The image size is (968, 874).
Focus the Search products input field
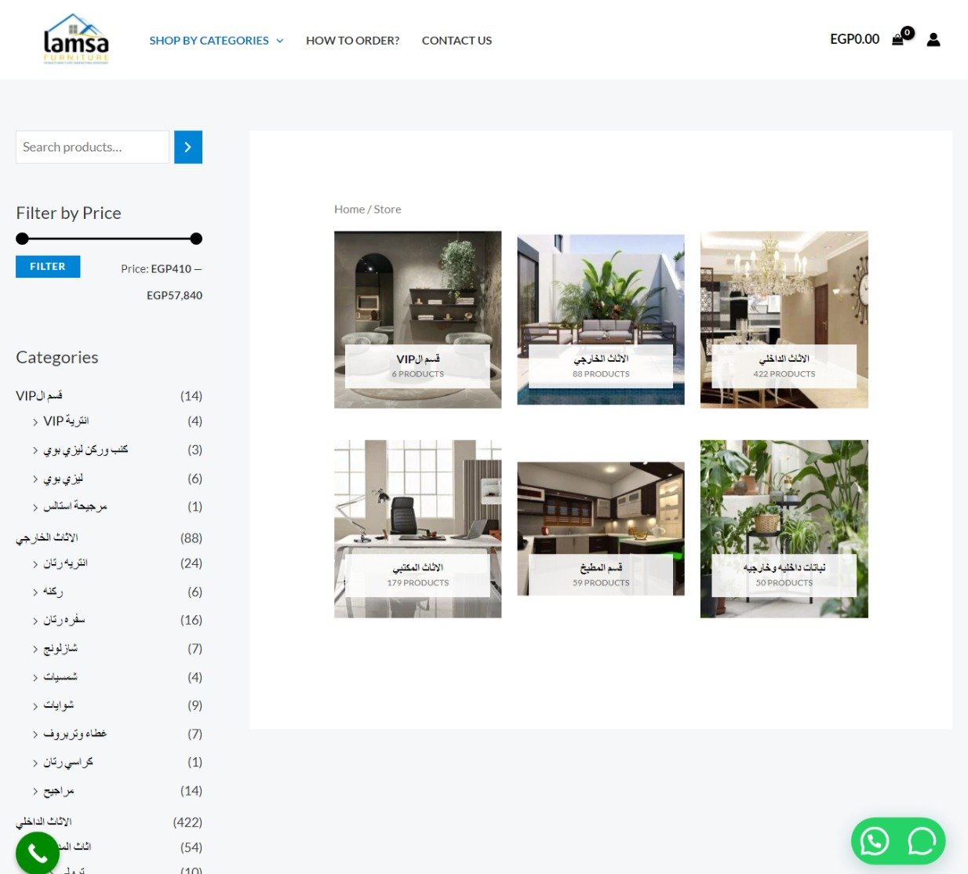pyautogui.click(x=92, y=147)
